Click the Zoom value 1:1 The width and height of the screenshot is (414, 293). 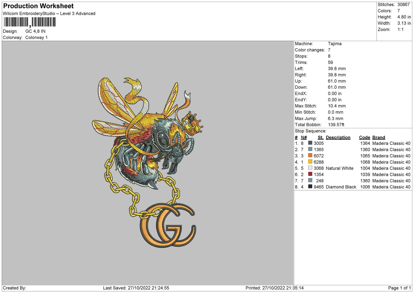pyautogui.click(x=401, y=30)
